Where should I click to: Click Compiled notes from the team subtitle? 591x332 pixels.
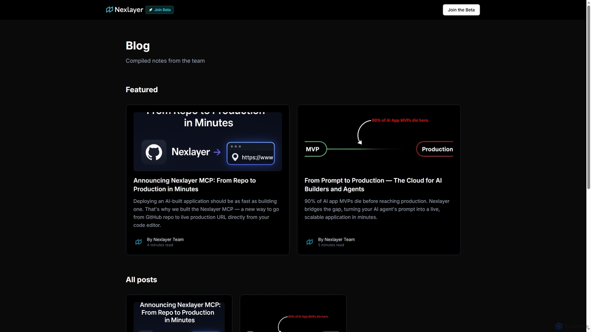coord(165,60)
